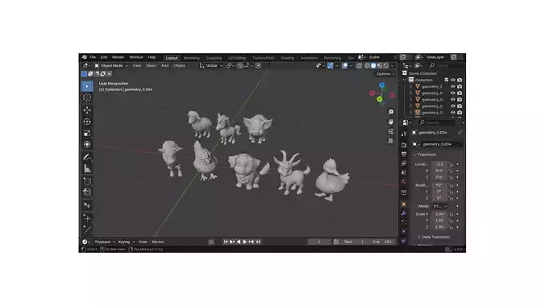Switch to the UV Editing workspace tab
The image size is (545, 306).
click(x=237, y=58)
